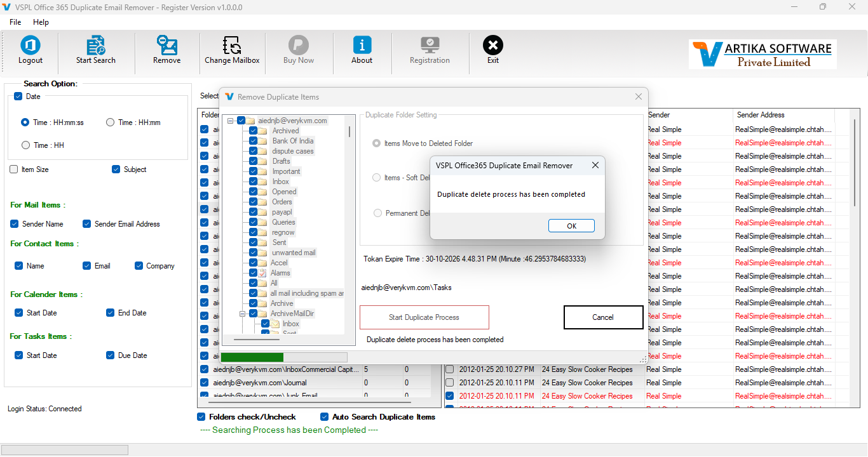This screenshot has width=868, height=457.
Task: Select the Time : HH:mm radio button
Action: click(111, 123)
